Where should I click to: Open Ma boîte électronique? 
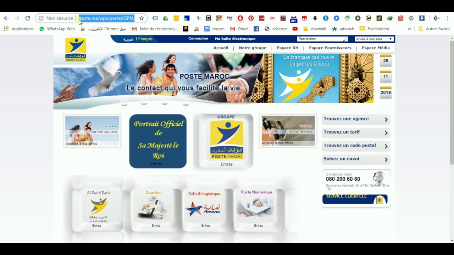[x=235, y=39]
